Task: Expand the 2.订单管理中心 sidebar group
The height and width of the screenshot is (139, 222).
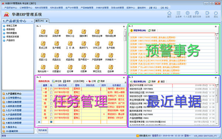Action: point(18,98)
